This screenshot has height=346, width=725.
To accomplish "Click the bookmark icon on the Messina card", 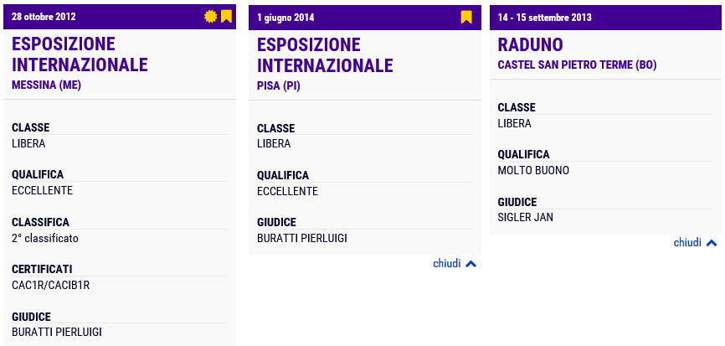I will click(226, 17).
